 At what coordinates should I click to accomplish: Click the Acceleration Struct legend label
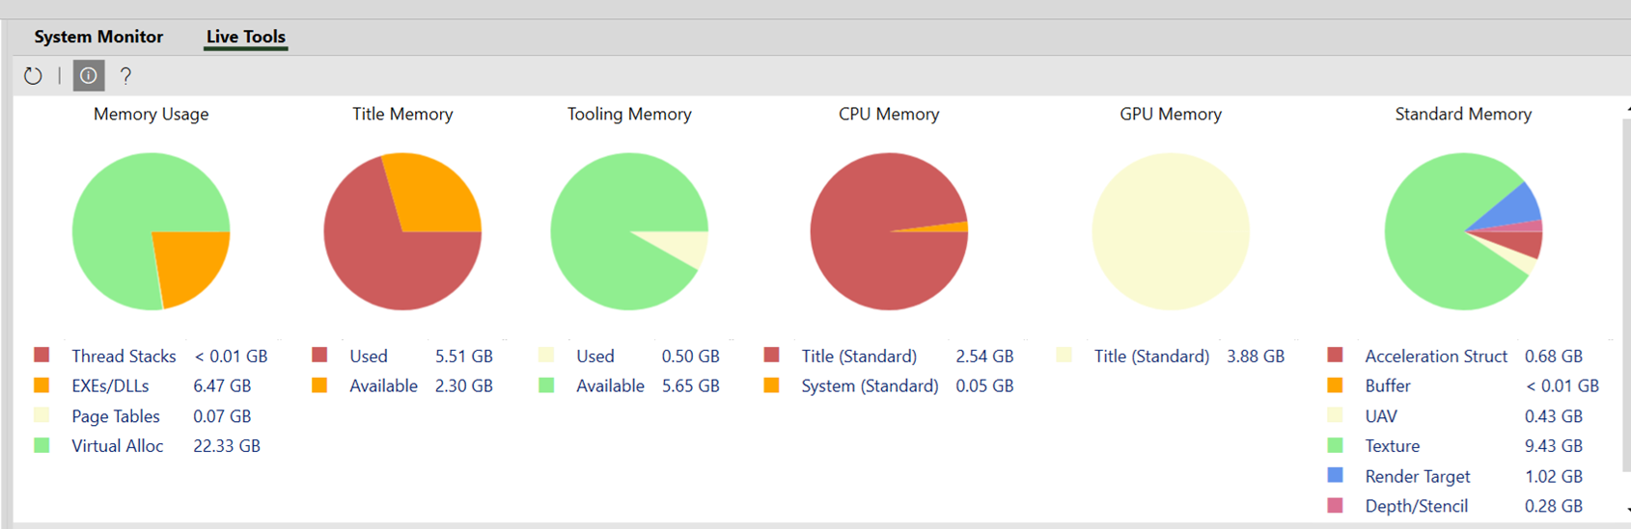pyautogui.click(x=1436, y=357)
